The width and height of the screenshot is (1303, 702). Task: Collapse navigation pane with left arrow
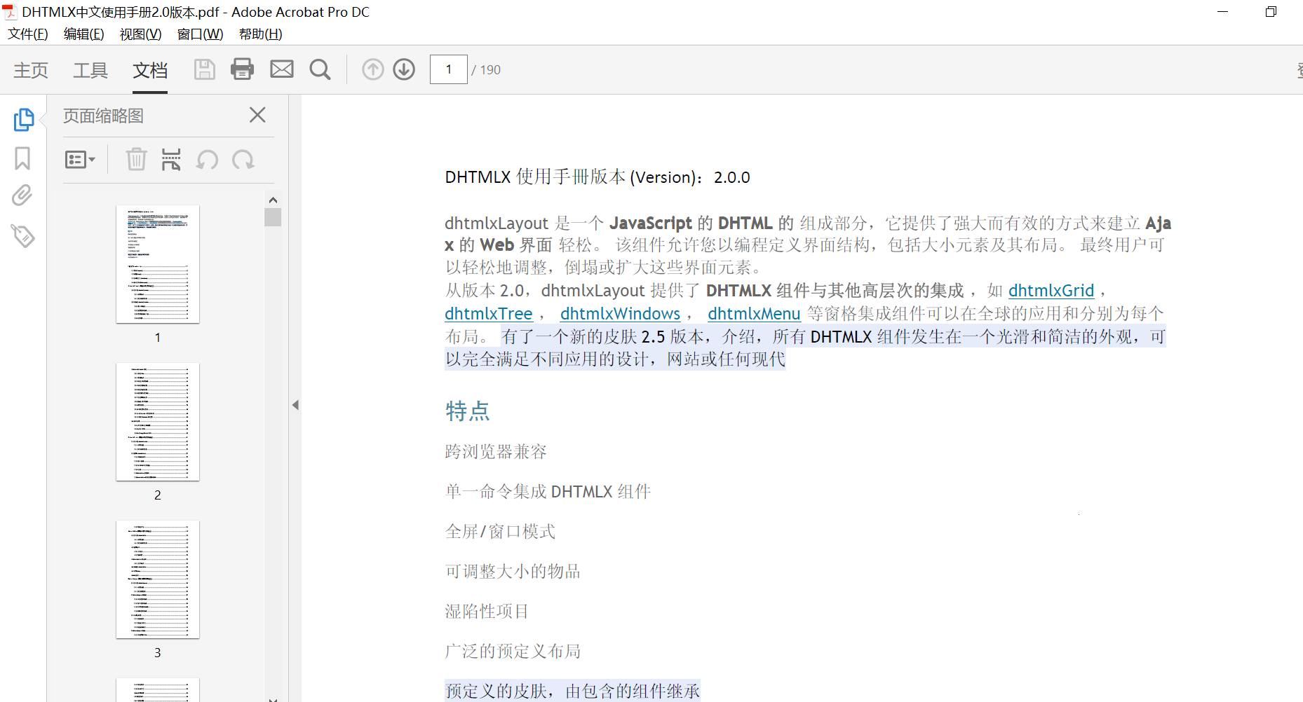(295, 405)
